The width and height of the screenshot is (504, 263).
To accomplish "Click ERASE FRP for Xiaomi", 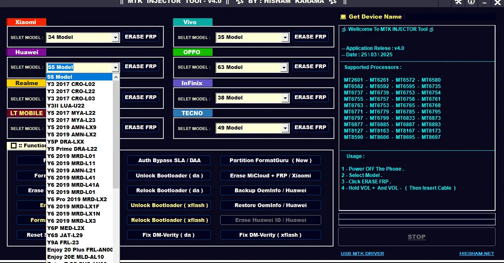I will point(140,36).
